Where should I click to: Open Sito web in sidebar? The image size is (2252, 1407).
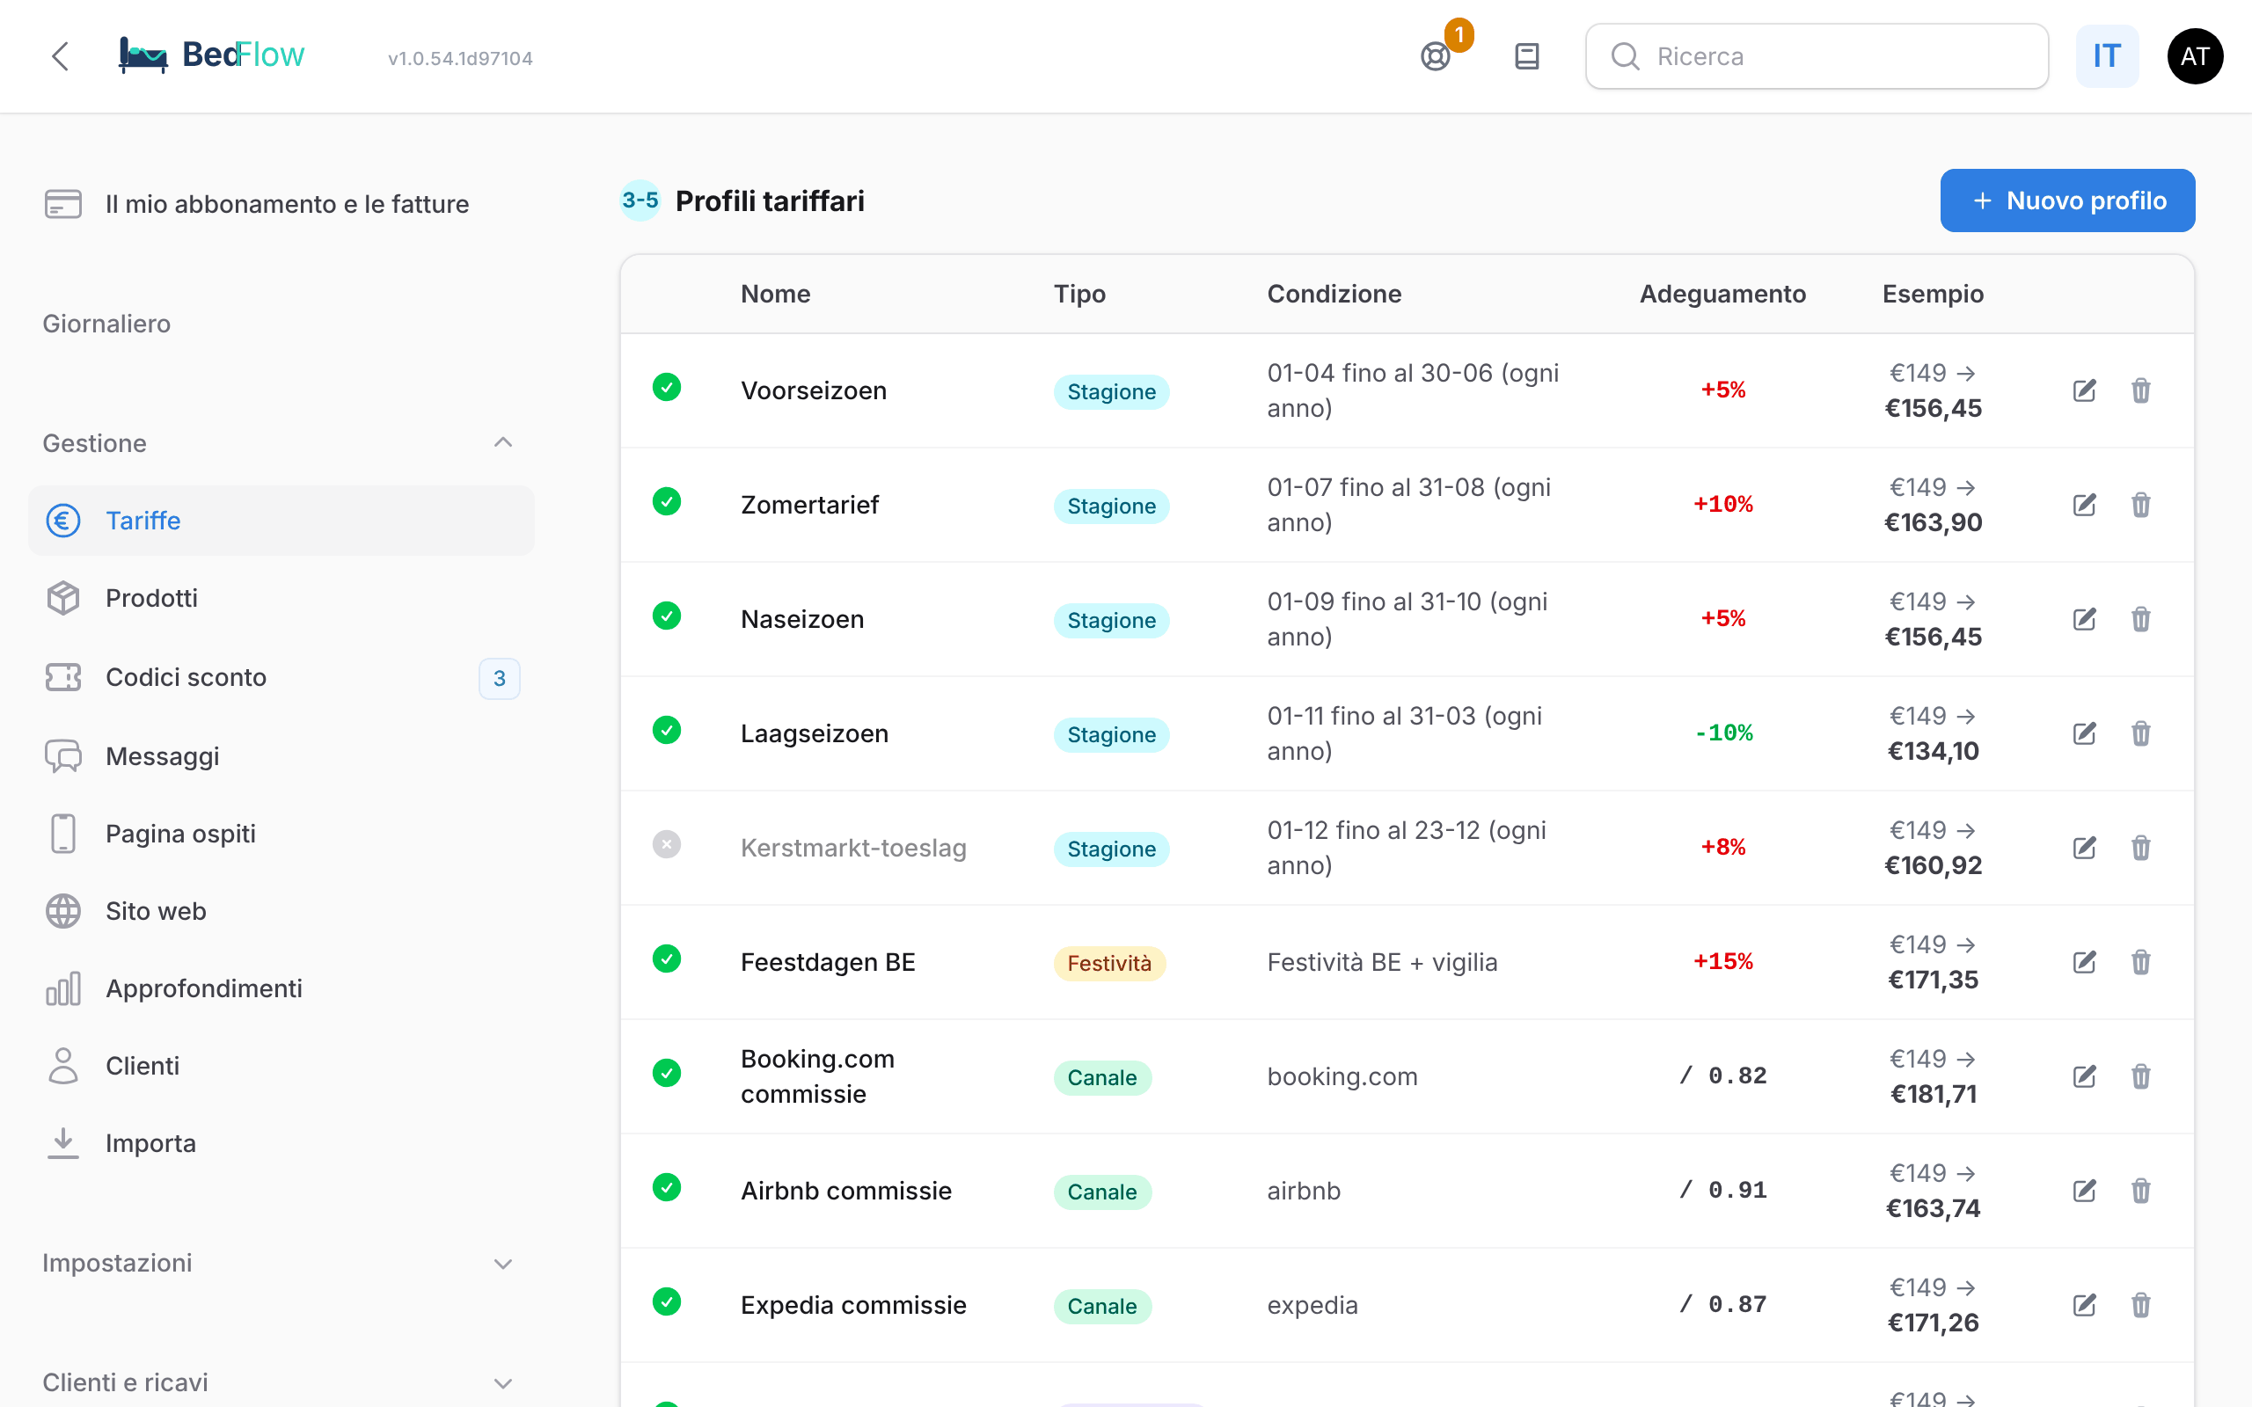[x=281, y=911]
